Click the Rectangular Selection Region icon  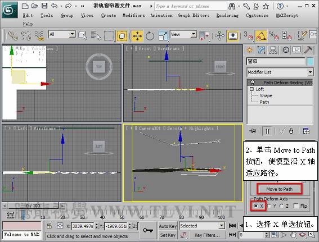coord(109,36)
